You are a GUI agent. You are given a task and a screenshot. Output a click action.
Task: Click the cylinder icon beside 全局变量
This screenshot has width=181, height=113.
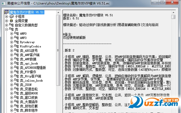11,21
